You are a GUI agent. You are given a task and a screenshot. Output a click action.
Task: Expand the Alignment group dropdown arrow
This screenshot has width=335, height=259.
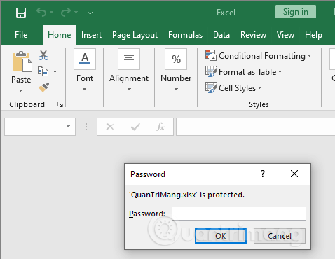129,90
